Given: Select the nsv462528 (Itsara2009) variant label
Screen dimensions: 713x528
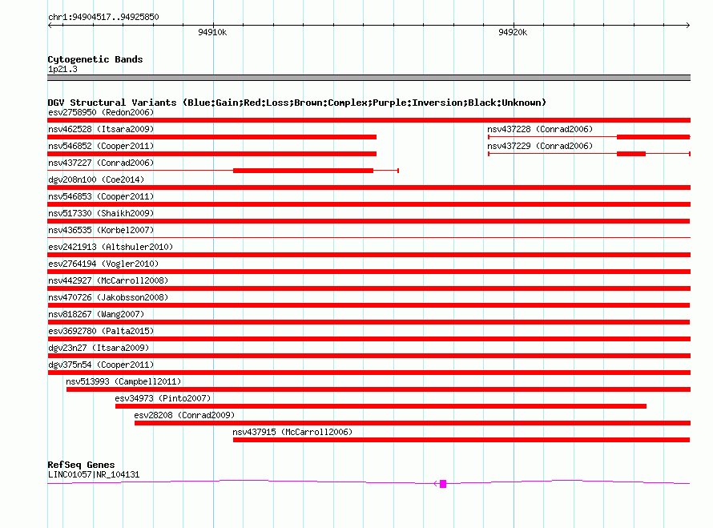Looking at the screenshot, I should (x=101, y=129).
